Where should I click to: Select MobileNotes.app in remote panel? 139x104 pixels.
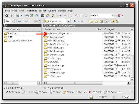(x=54, y=37)
